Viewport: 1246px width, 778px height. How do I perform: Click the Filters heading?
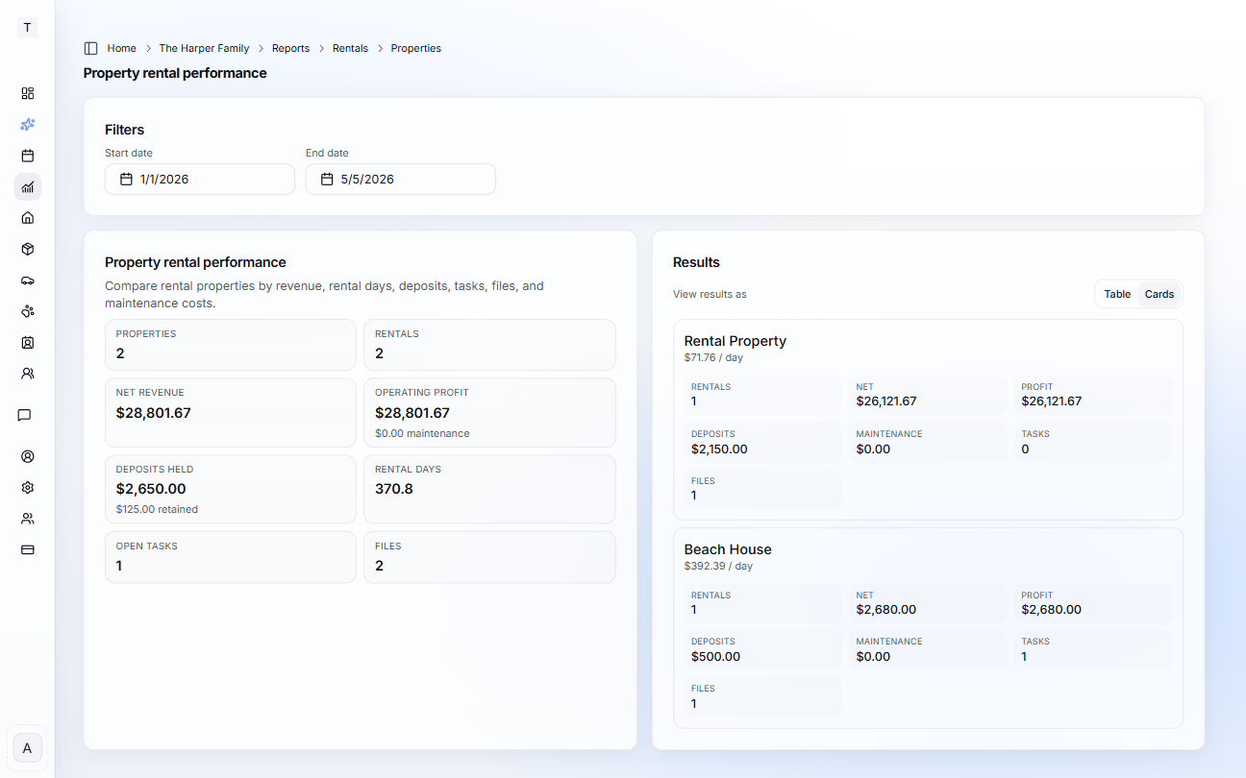[x=124, y=130]
